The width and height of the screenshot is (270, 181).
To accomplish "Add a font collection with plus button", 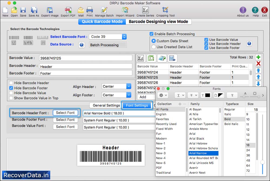I will click(180, 104).
